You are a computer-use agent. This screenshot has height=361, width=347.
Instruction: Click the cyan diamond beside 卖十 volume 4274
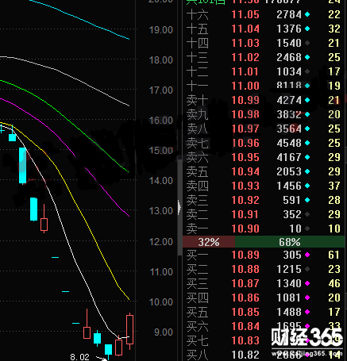(307, 100)
